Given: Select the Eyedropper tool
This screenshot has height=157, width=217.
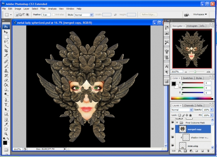Looking at the screenshot, I should point(6,124).
